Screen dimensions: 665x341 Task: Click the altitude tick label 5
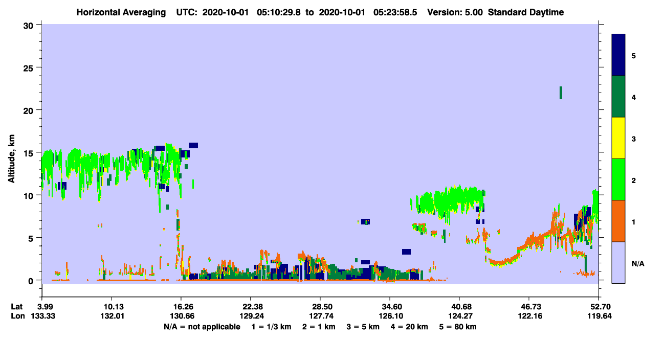click(32, 238)
